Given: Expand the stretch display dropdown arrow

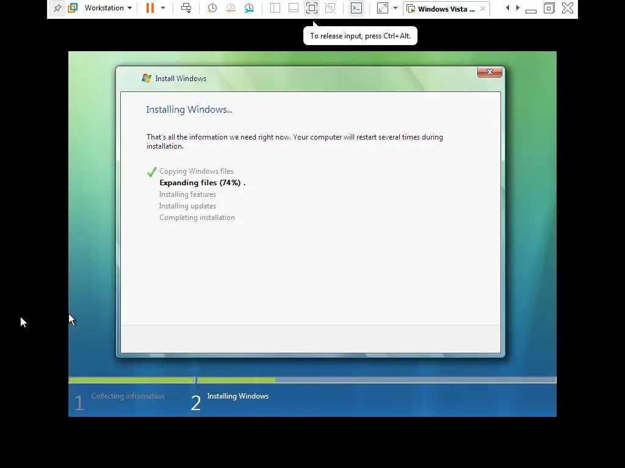Looking at the screenshot, I should pyautogui.click(x=396, y=8).
